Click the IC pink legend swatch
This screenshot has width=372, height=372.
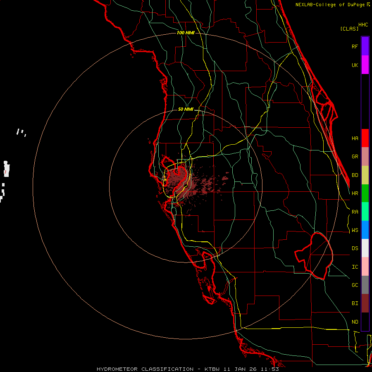coord(365,267)
